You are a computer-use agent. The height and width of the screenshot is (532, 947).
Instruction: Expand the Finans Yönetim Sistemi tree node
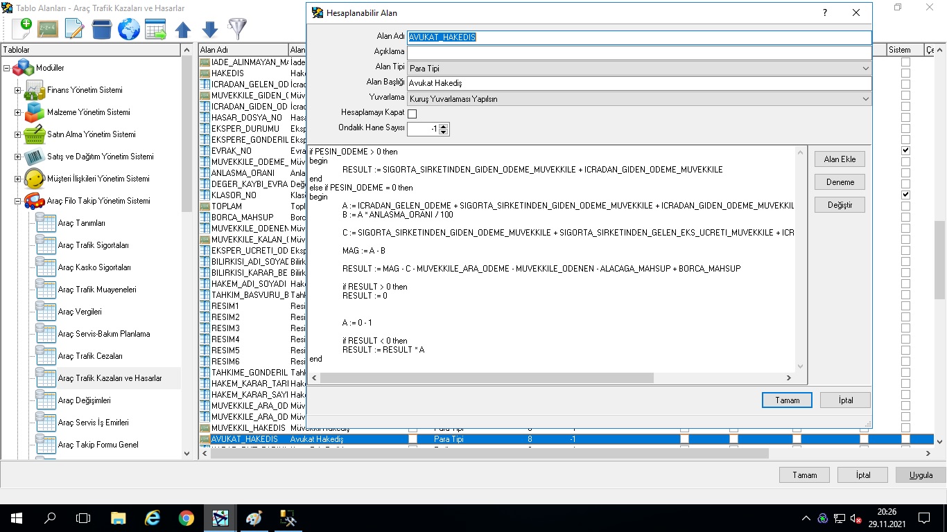18,91
